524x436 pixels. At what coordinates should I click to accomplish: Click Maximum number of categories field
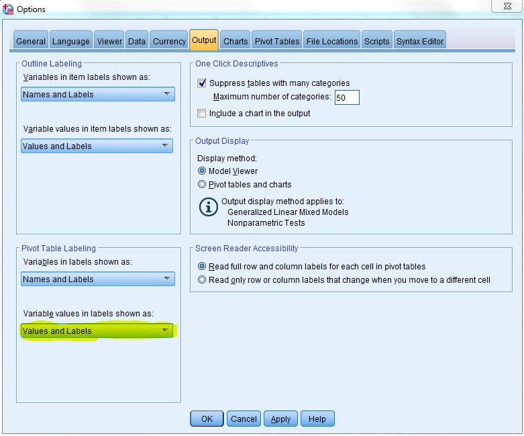347,98
